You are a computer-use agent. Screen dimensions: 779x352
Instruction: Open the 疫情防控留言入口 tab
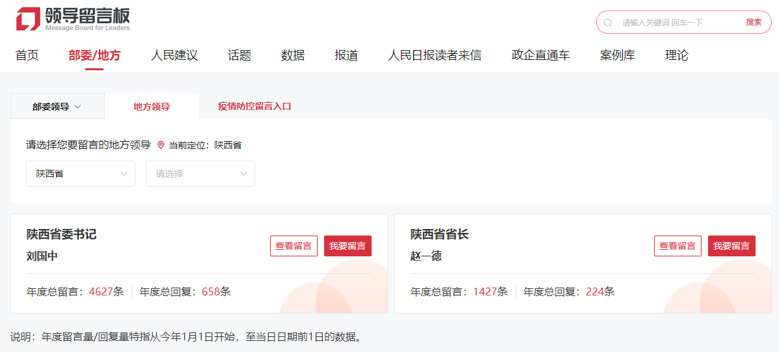(x=254, y=107)
